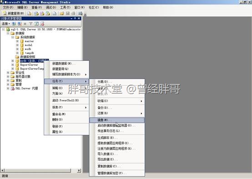252x179 pixels.
Task: Select the ReportServer database row
Action: coord(29,65)
